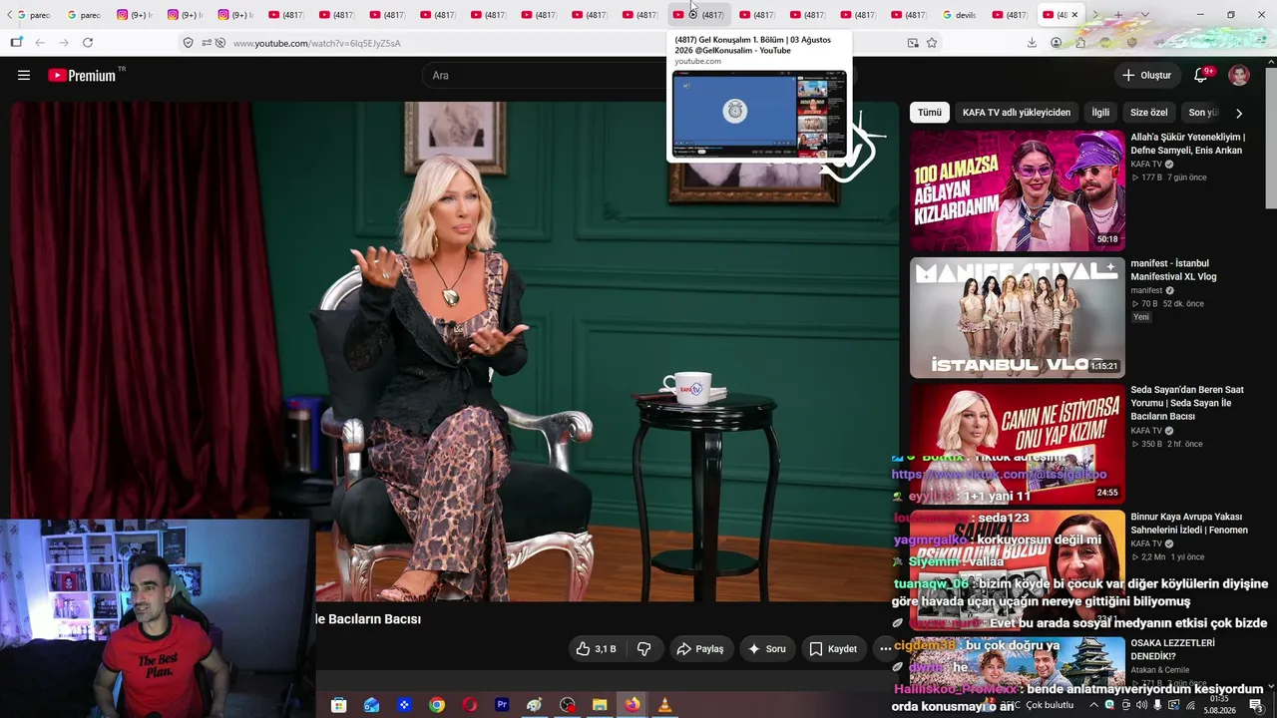
Task: Click the Paylaş share button
Action: (x=699, y=648)
